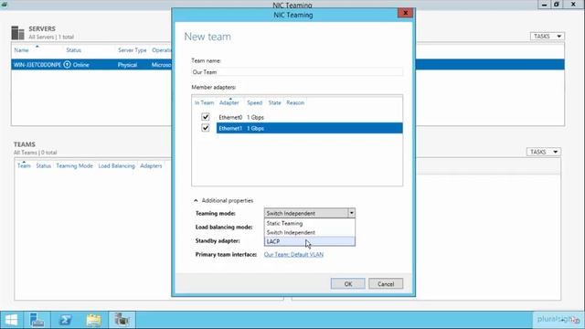Viewport: 585px width, 329px height.
Task: Open the Windows Start button
Action: click(11, 320)
